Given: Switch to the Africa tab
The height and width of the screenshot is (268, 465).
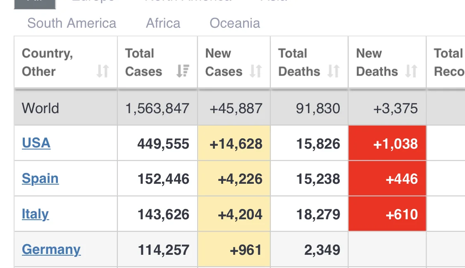Looking at the screenshot, I should (163, 23).
